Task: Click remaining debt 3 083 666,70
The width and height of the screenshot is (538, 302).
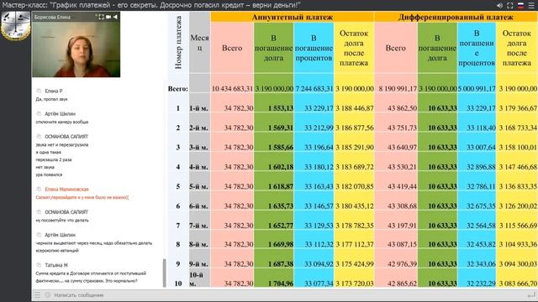Action: pos(518,284)
